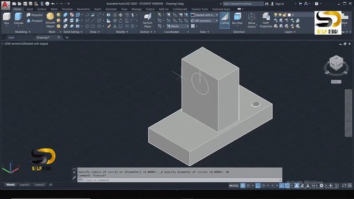Toggle the layer lock icon
The width and height of the screenshot is (354, 199).
(x=285, y=15)
